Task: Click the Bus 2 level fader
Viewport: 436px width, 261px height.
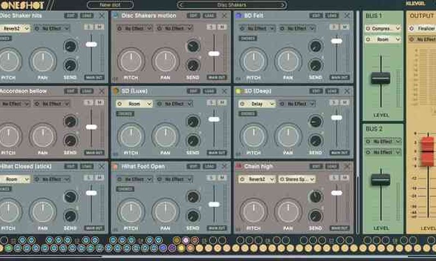Action: [x=380, y=179]
